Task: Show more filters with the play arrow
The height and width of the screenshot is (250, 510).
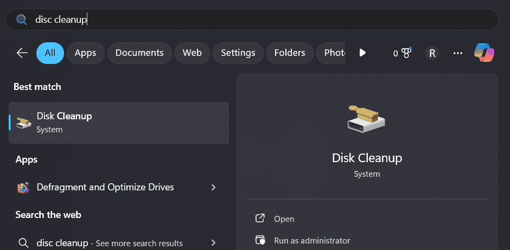Action: coord(362,53)
